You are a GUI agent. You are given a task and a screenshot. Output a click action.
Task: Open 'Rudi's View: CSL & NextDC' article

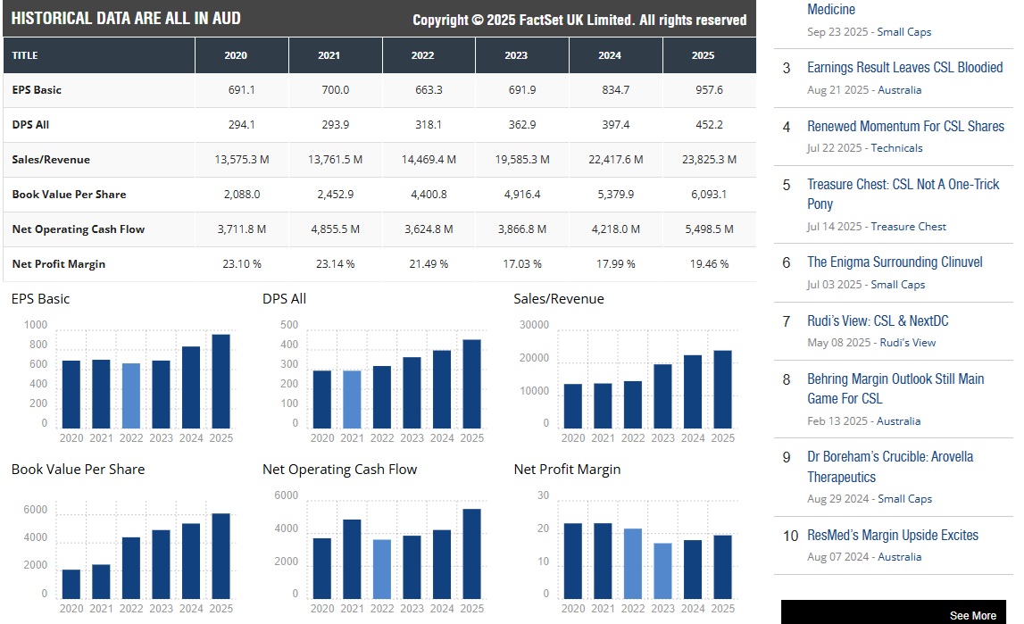coord(878,321)
